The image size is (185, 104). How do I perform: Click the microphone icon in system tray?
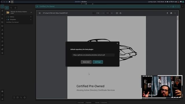pyautogui.click(x=171, y=2)
